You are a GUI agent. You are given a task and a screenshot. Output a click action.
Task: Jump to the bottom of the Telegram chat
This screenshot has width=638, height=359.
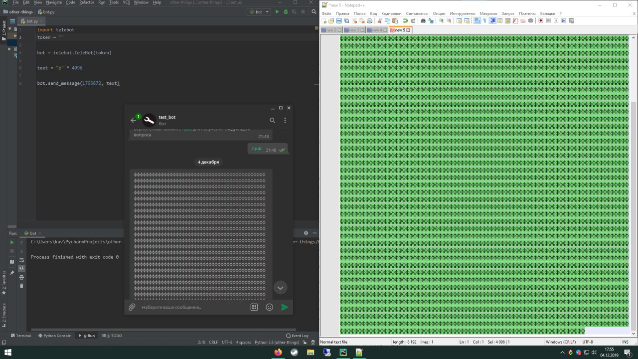280,288
